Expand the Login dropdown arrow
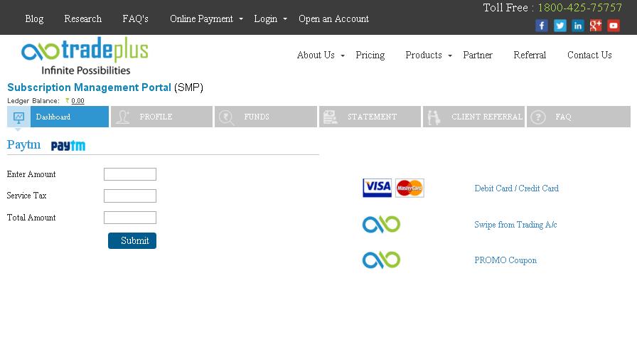 285,19
